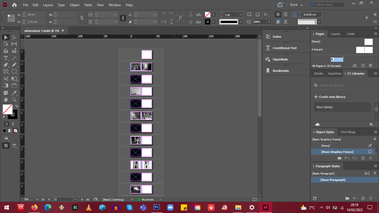Click the Fill color swatch in toolbox

coord(7,109)
